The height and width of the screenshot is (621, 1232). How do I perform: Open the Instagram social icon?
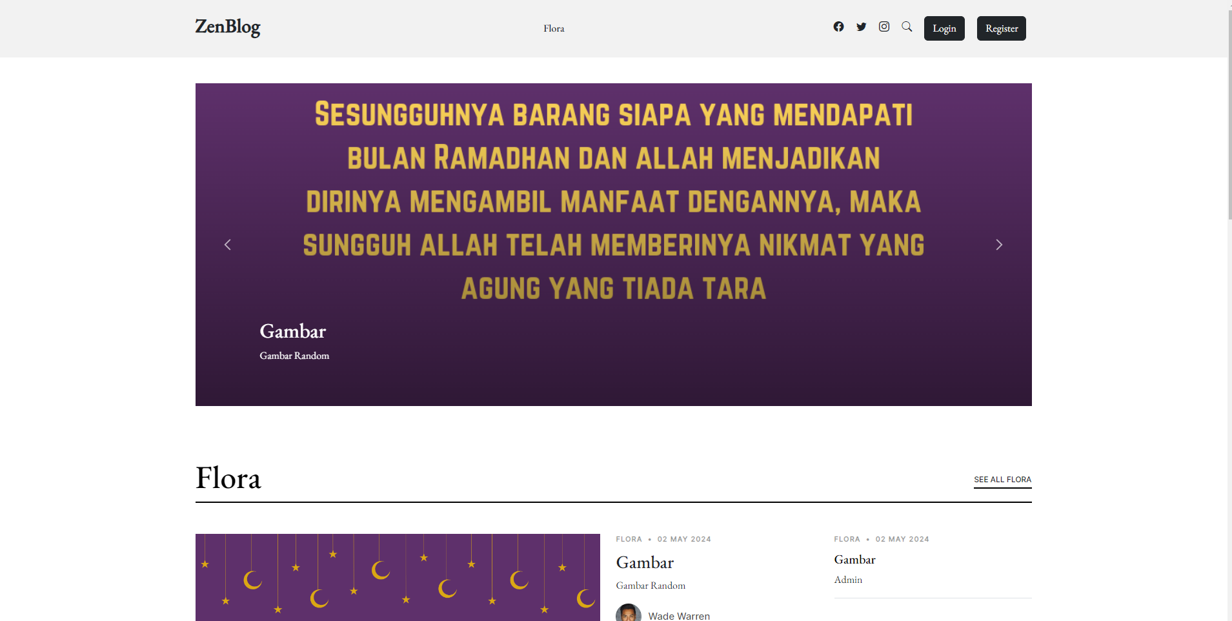point(884,26)
